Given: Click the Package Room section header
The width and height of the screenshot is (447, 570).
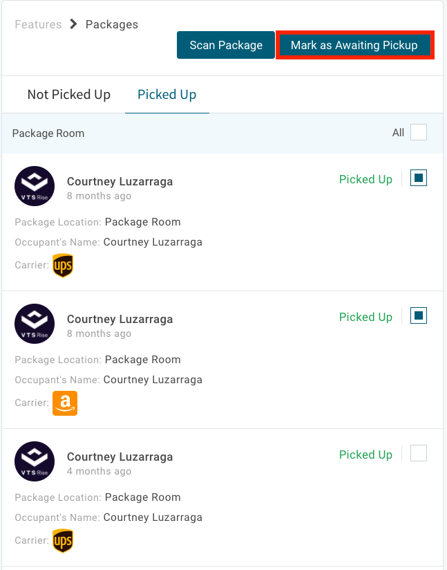Looking at the screenshot, I should coord(48,133).
